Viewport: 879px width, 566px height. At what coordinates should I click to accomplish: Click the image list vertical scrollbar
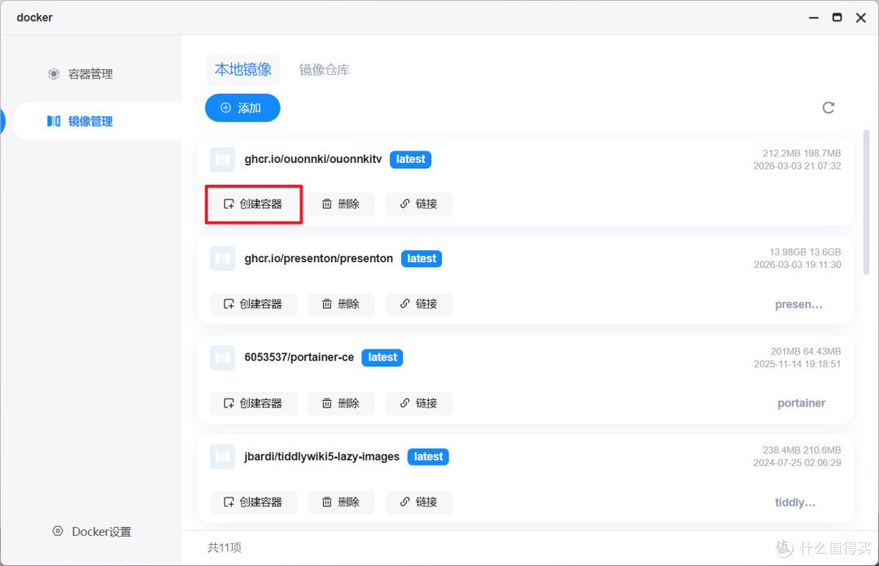tap(866, 202)
